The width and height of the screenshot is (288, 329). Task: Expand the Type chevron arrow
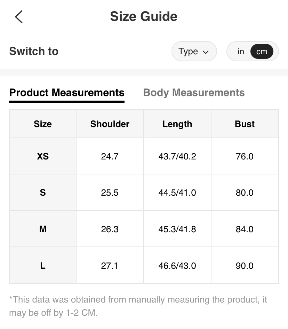[x=206, y=52]
